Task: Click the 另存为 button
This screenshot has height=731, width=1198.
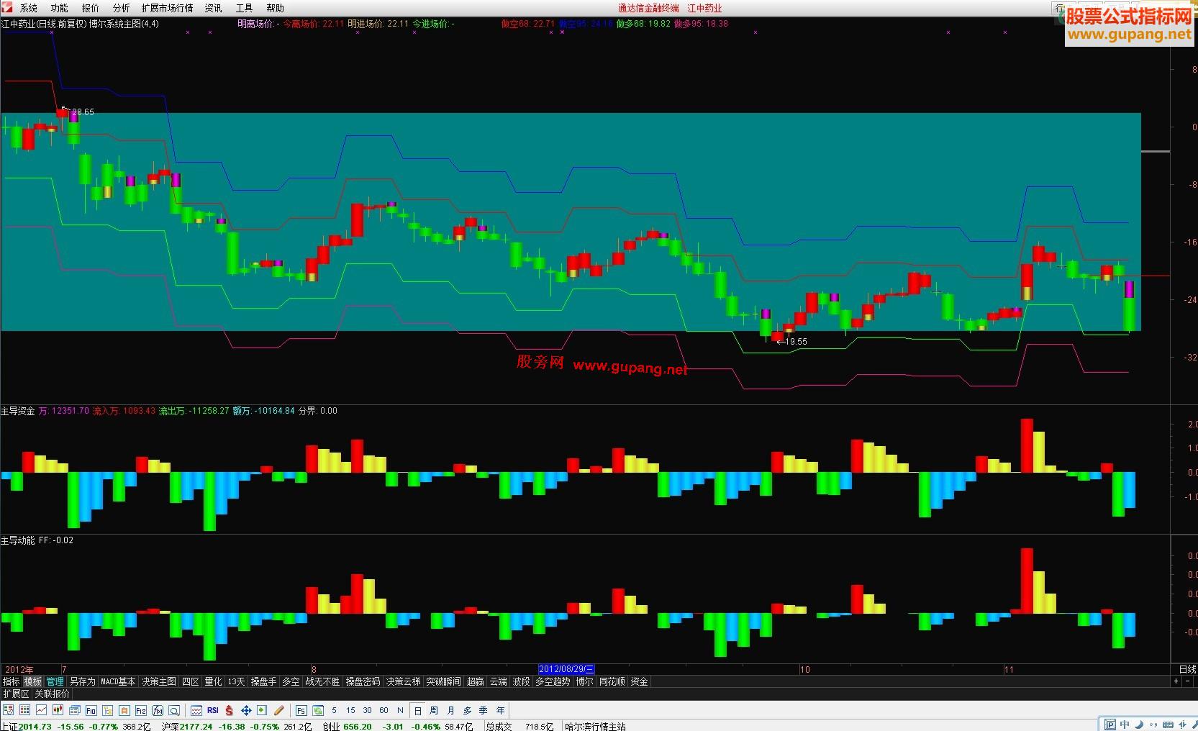Action: point(83,681)
